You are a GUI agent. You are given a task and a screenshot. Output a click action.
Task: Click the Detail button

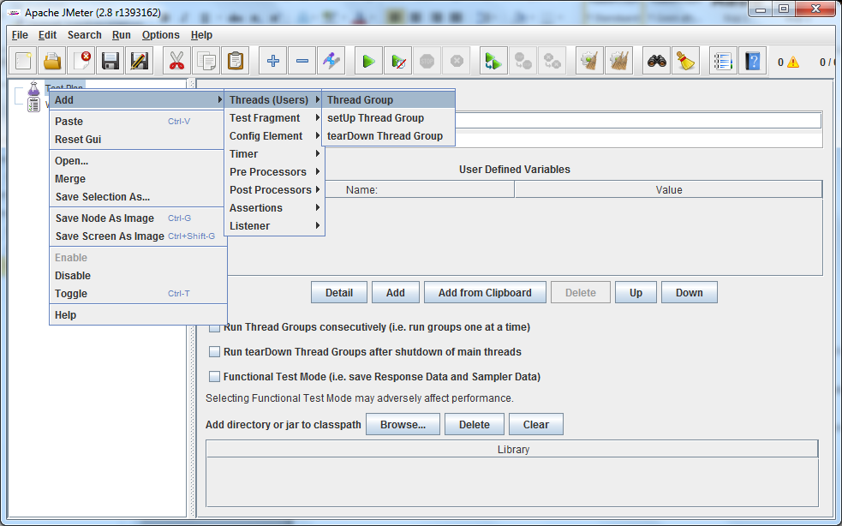339,293
